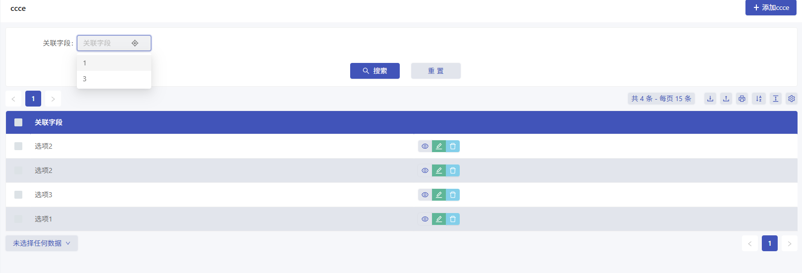Check the box for the 选项1 row
The width and height of the screenshot is (802, 273).
click(18, 219)
